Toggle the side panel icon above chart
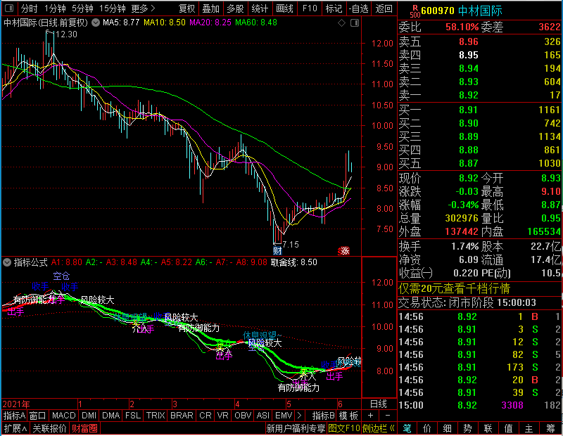This screenshot has height=436, width=563. coord(355,23)
